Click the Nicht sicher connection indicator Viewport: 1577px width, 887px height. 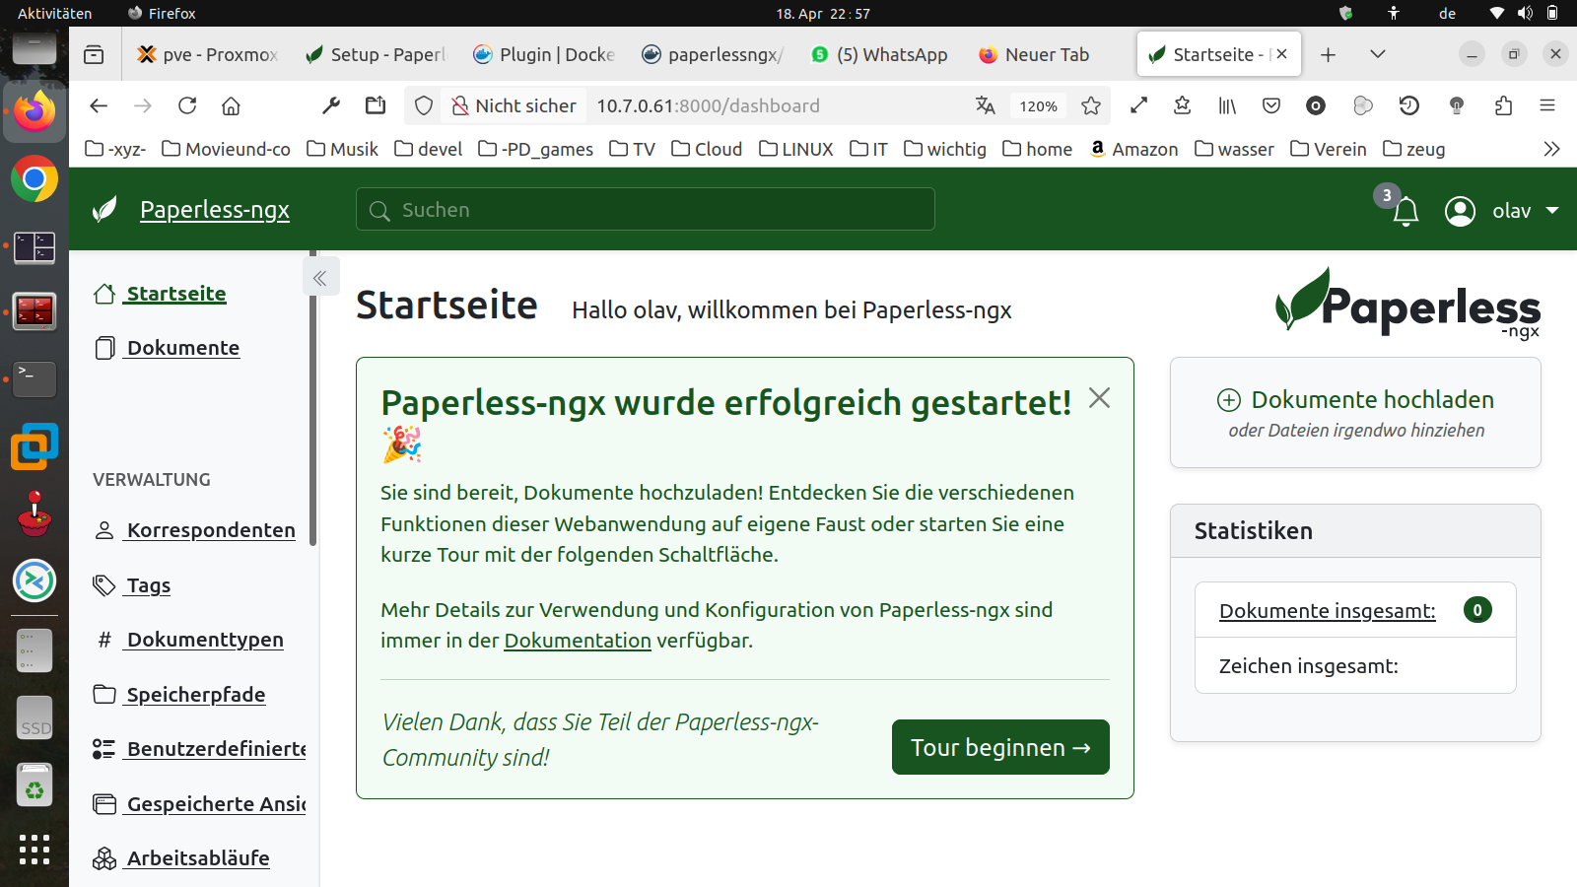pos(514,105)
